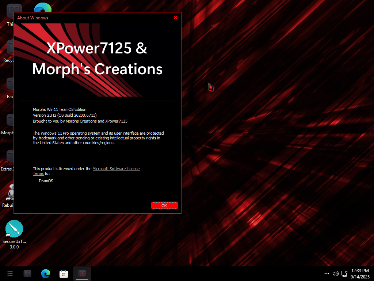Screen dimensions: 374x281
Task: Select the Morph desktop icon
Action: click(x=10, y=121)
